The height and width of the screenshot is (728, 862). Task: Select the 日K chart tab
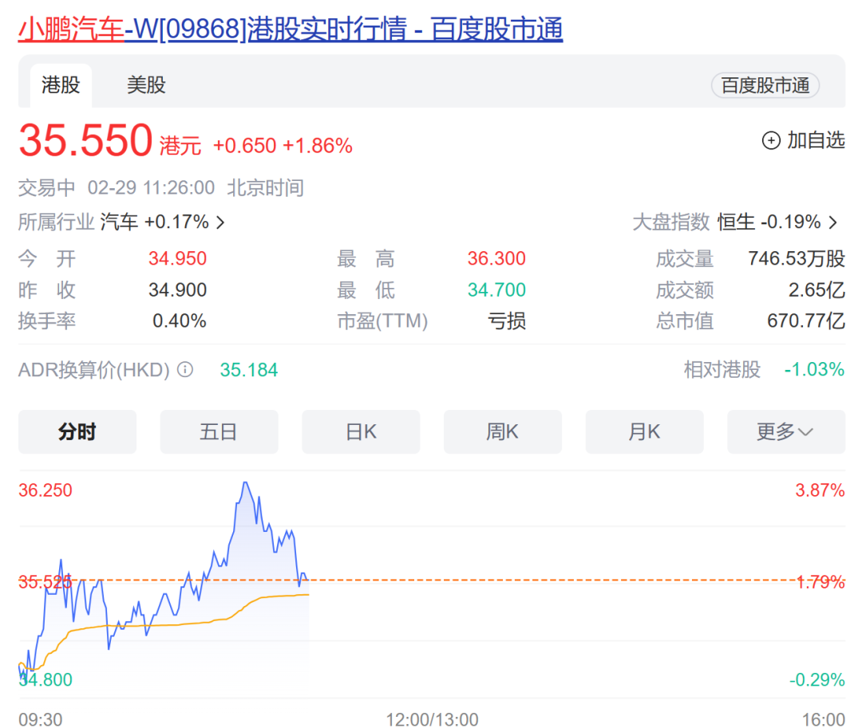click(x=361, y=431)
